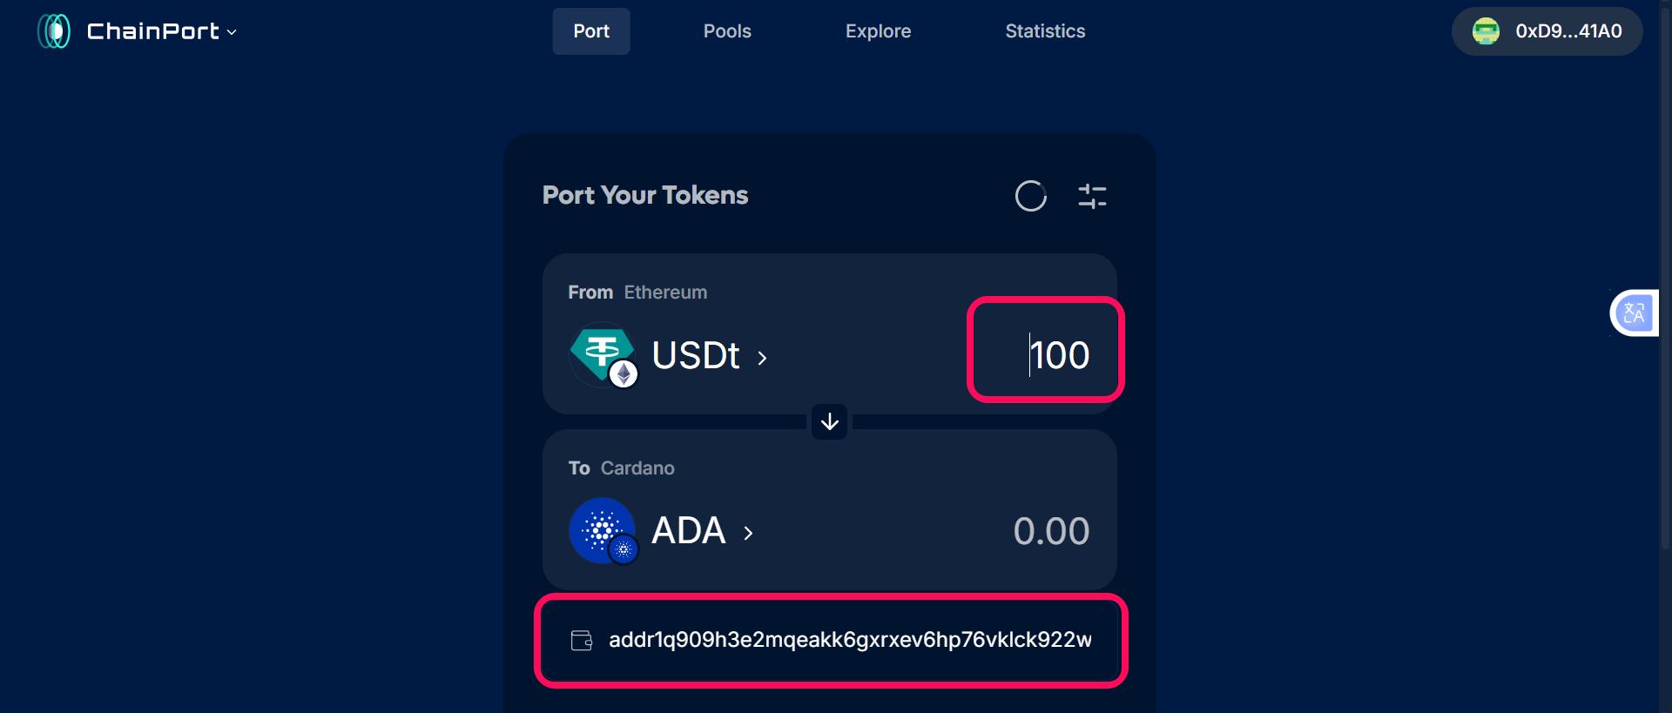Click the Ethereum badge on the USDt icon

point(624,375)
